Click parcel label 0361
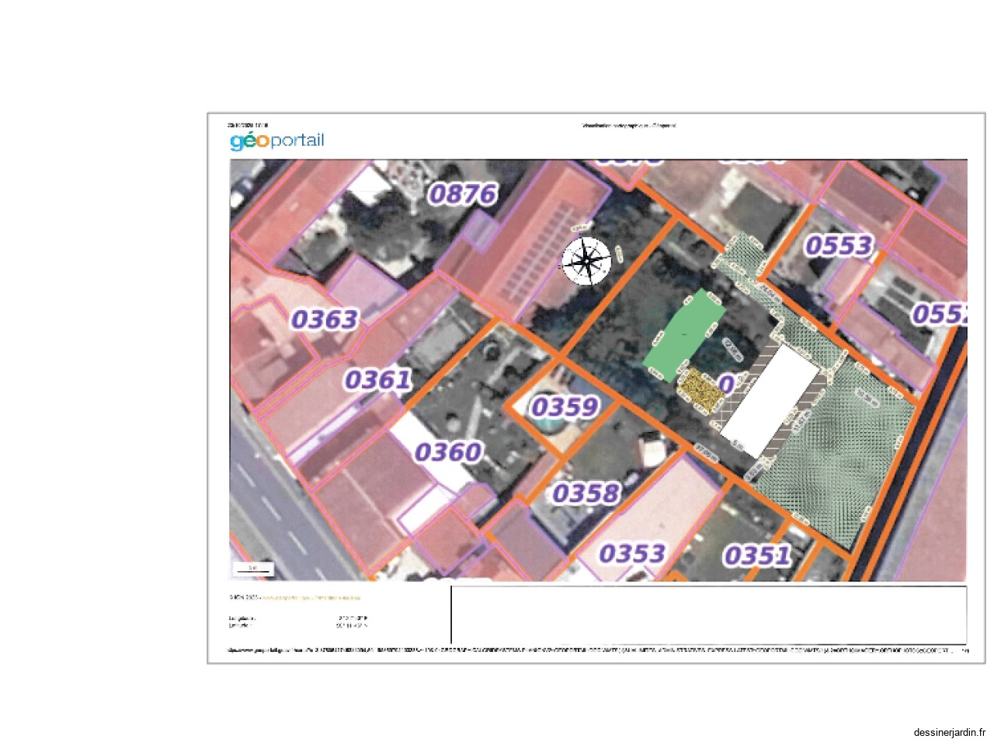Image resolution: width=994 pixels, height=746 pixels. pos(378,380)
